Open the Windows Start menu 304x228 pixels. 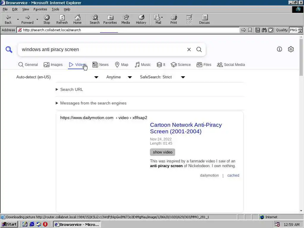coord(9,224)
